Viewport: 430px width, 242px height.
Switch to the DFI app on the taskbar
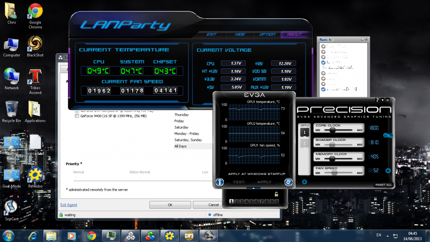(188, 236)
